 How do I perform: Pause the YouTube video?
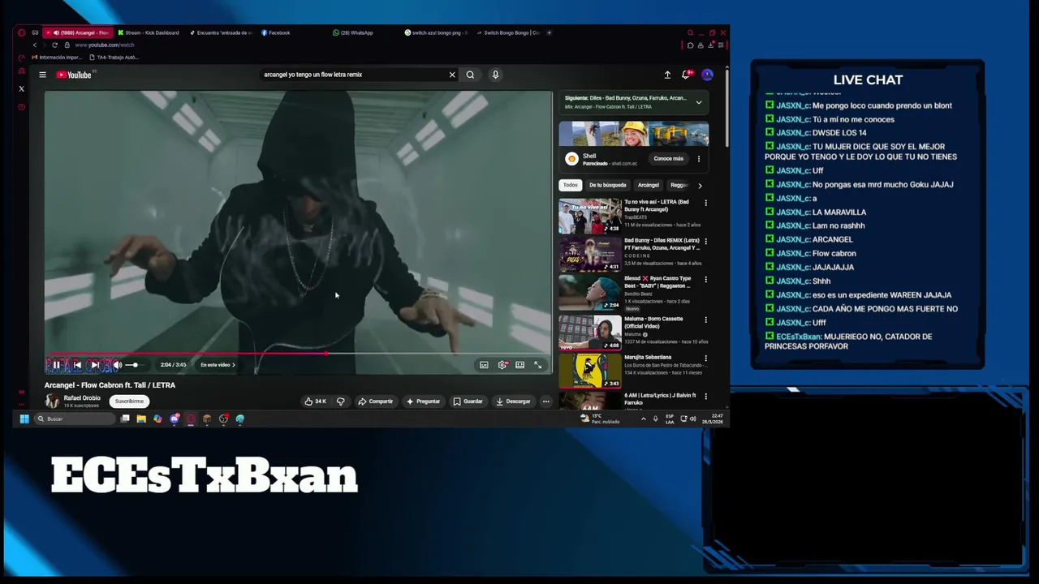pos(57,365)
